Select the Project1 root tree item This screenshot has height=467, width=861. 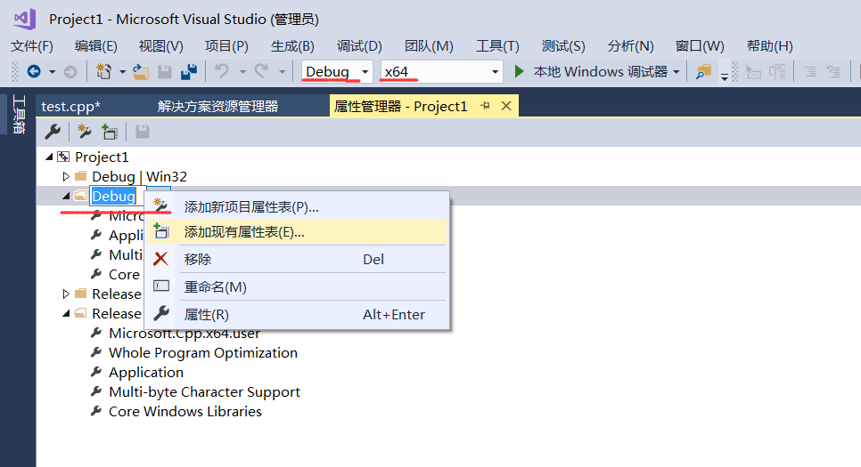102,157
